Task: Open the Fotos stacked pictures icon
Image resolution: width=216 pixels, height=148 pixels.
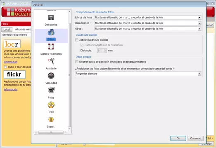Action: [51, 90]
